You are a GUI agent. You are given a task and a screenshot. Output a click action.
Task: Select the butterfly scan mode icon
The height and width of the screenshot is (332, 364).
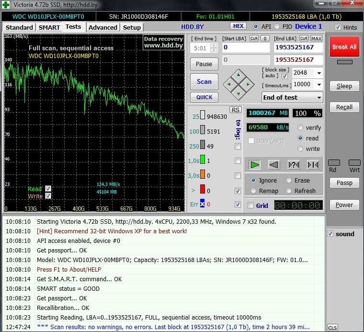(x=313, y=165)
